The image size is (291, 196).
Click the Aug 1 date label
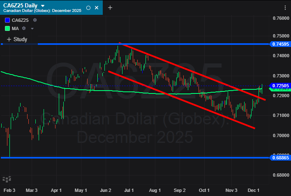click(x=155, y=190)
